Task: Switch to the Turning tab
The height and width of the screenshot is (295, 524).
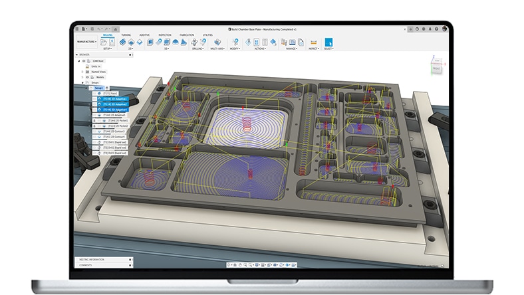Action: pos(126,35)
